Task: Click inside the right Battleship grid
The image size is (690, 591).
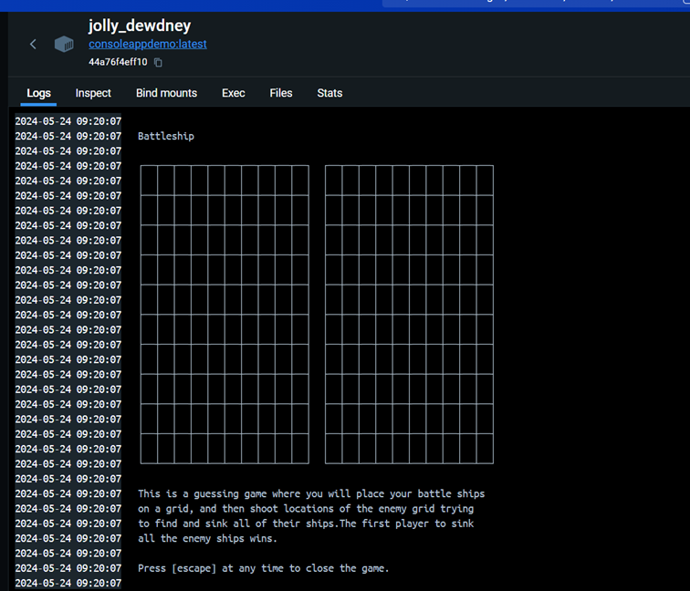Action: (x=409, y=315)
